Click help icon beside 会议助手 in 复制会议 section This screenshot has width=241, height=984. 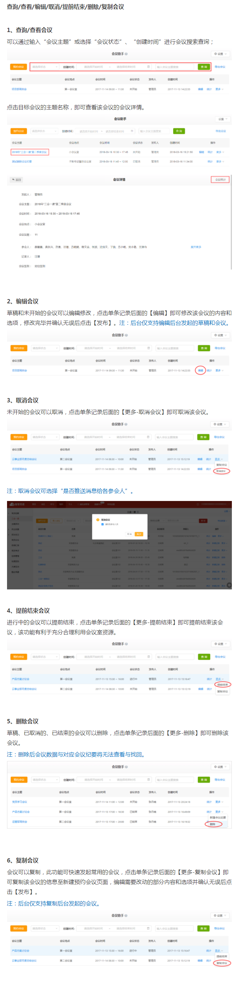click(126, 916)
